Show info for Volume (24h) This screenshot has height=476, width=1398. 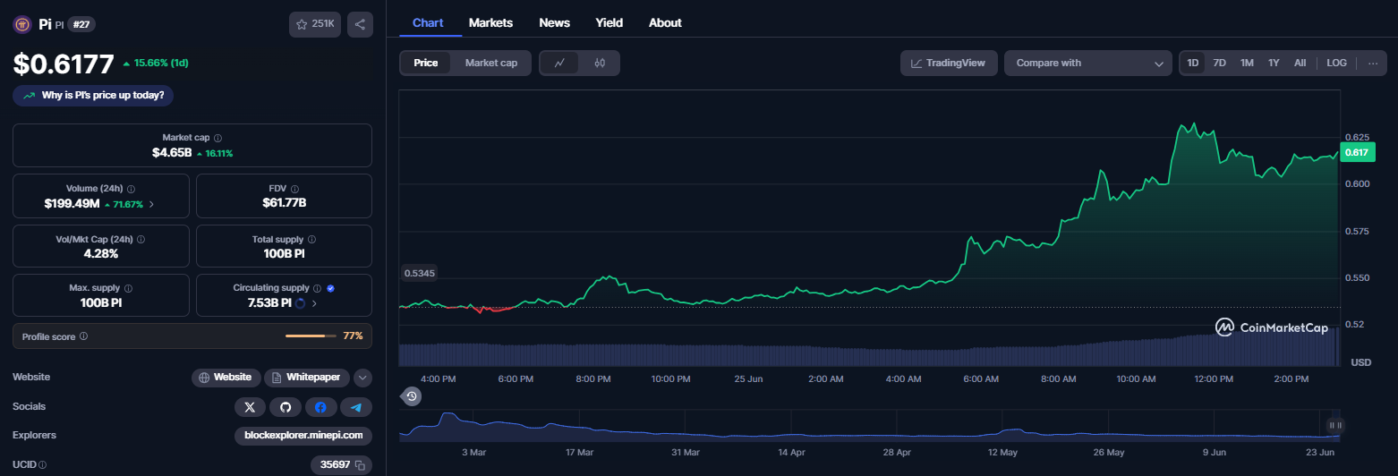point(132,189)
